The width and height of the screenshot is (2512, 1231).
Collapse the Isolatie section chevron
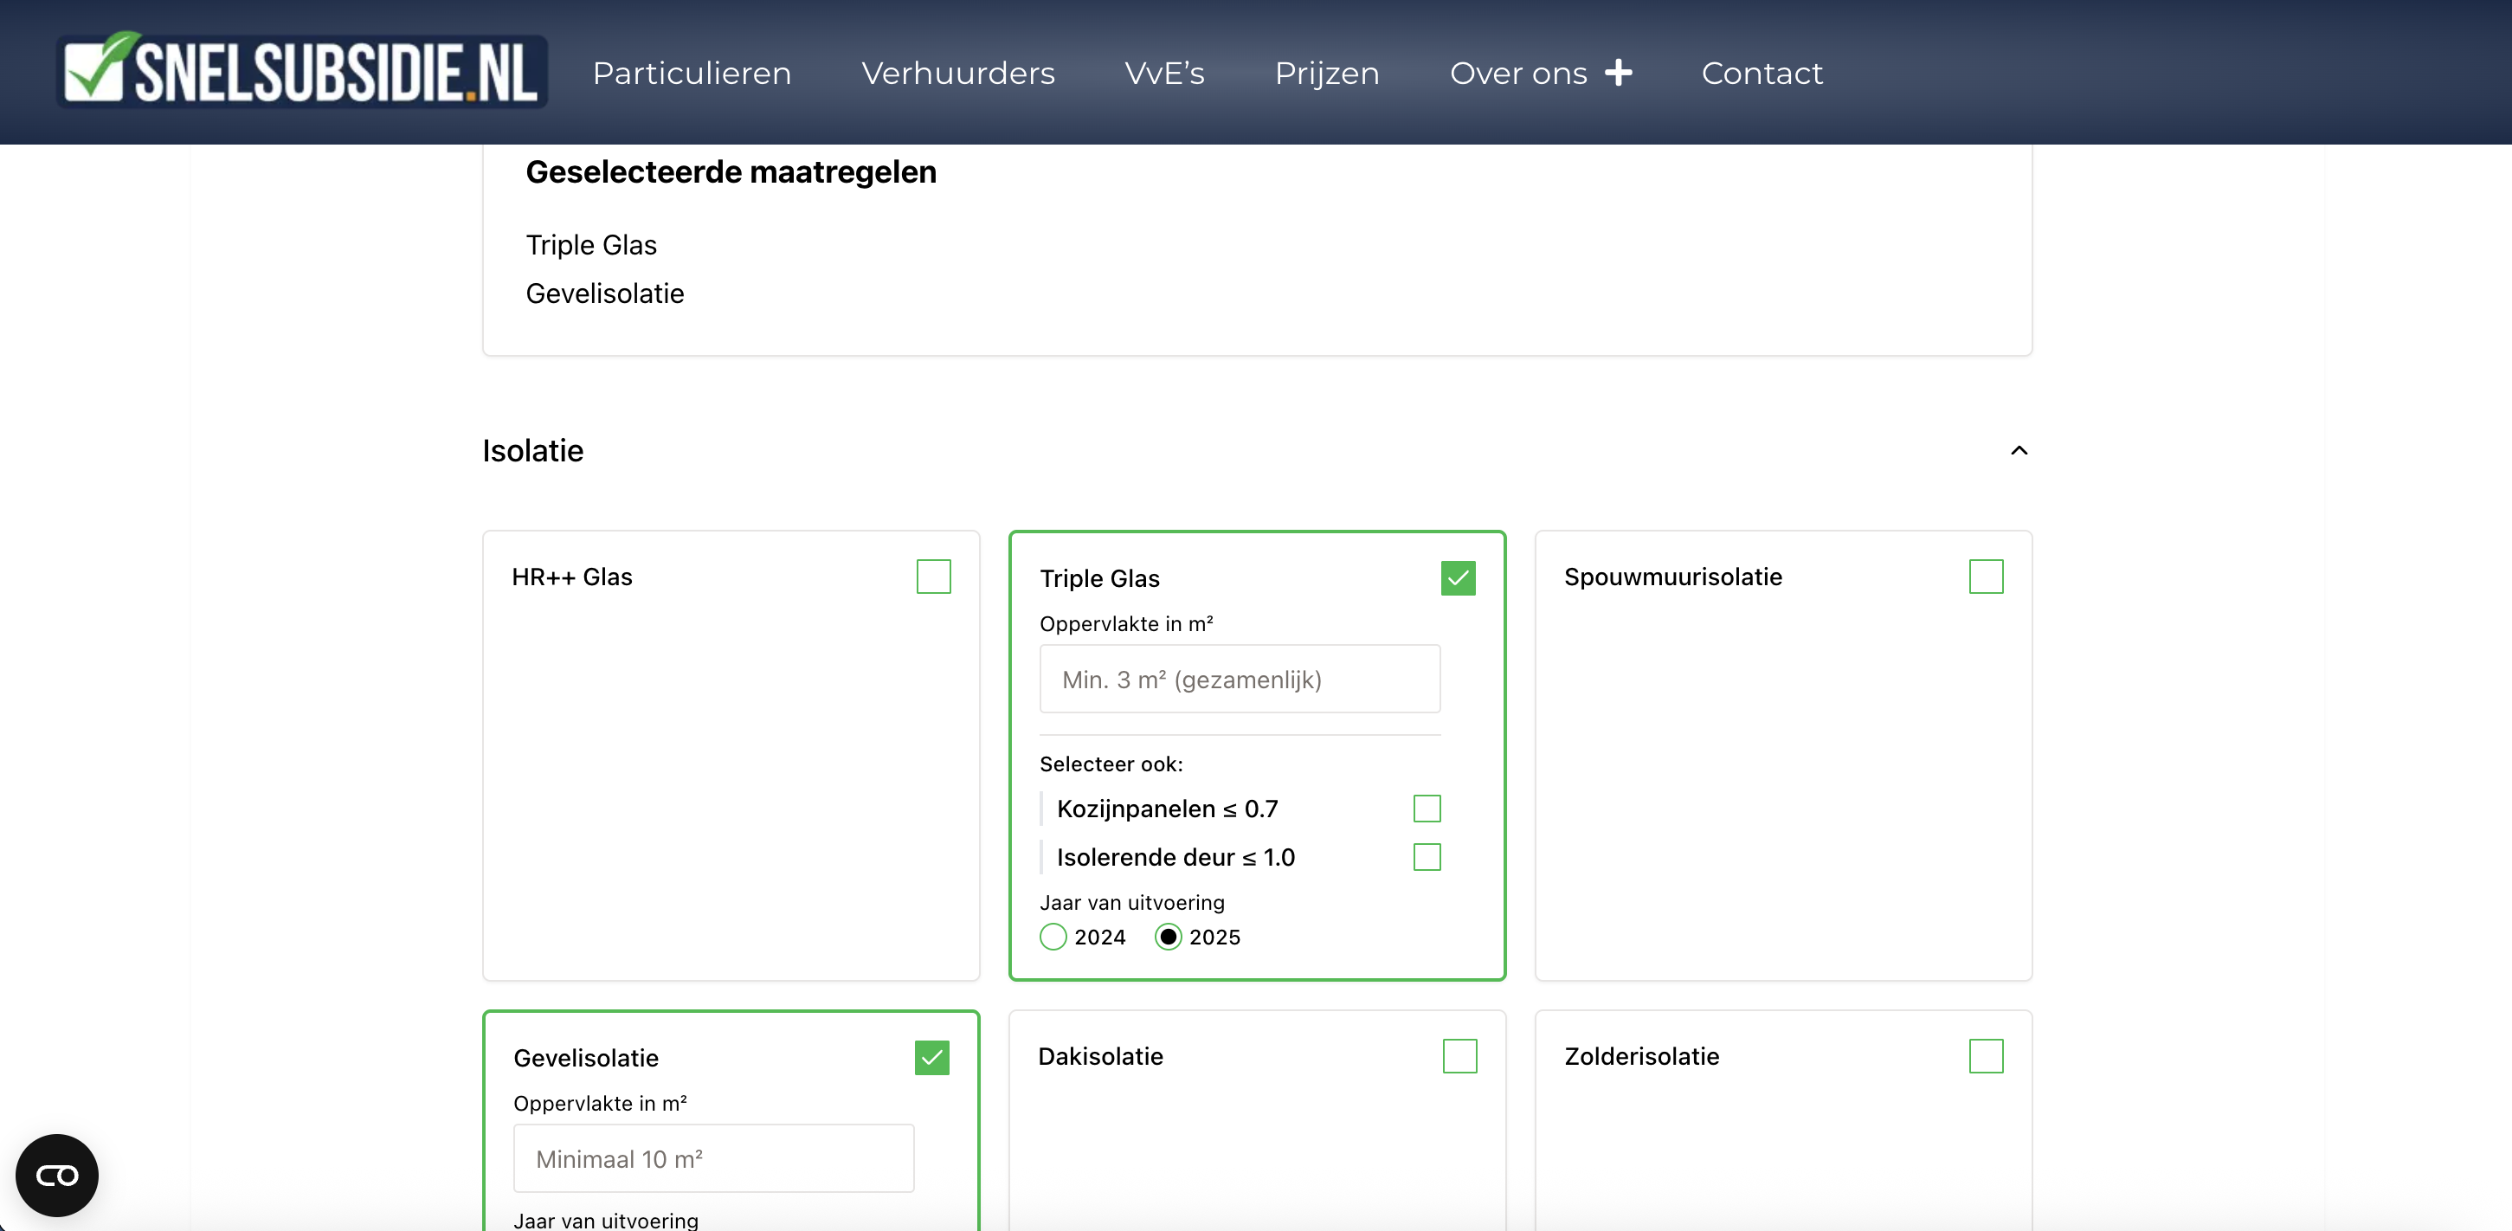pyautogui.click(x=2019, y=451)
